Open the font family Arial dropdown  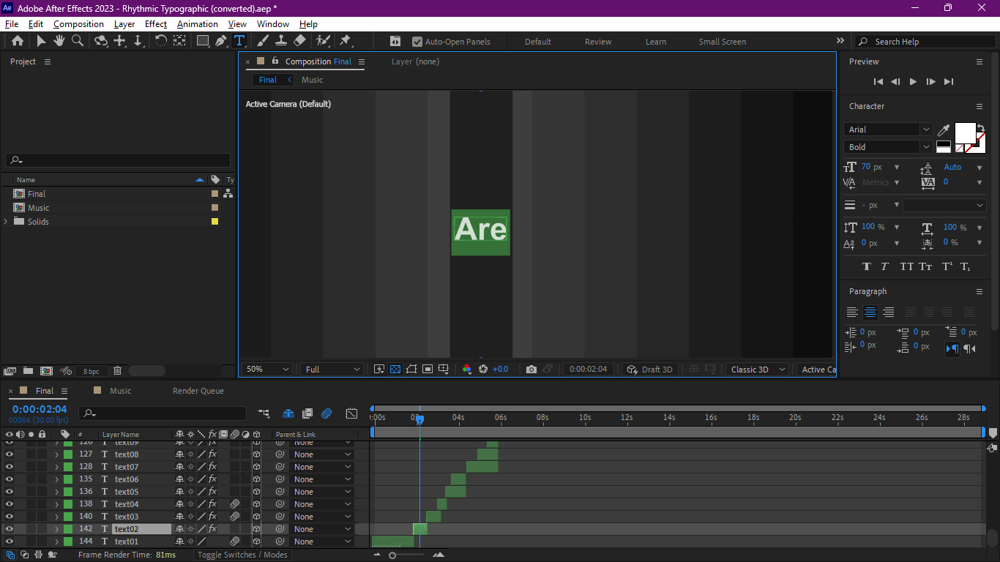pos(888,130)
